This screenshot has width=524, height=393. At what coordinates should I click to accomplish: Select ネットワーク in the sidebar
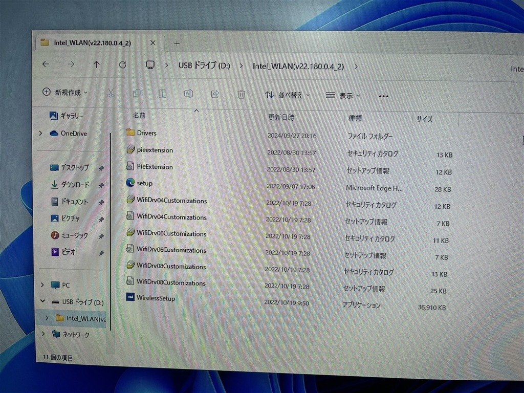pos(71,335)
